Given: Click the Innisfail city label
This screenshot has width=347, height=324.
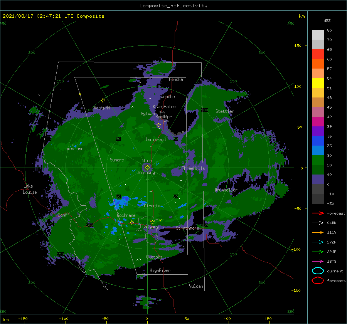Looking at the screenshot, I should 156,139.
